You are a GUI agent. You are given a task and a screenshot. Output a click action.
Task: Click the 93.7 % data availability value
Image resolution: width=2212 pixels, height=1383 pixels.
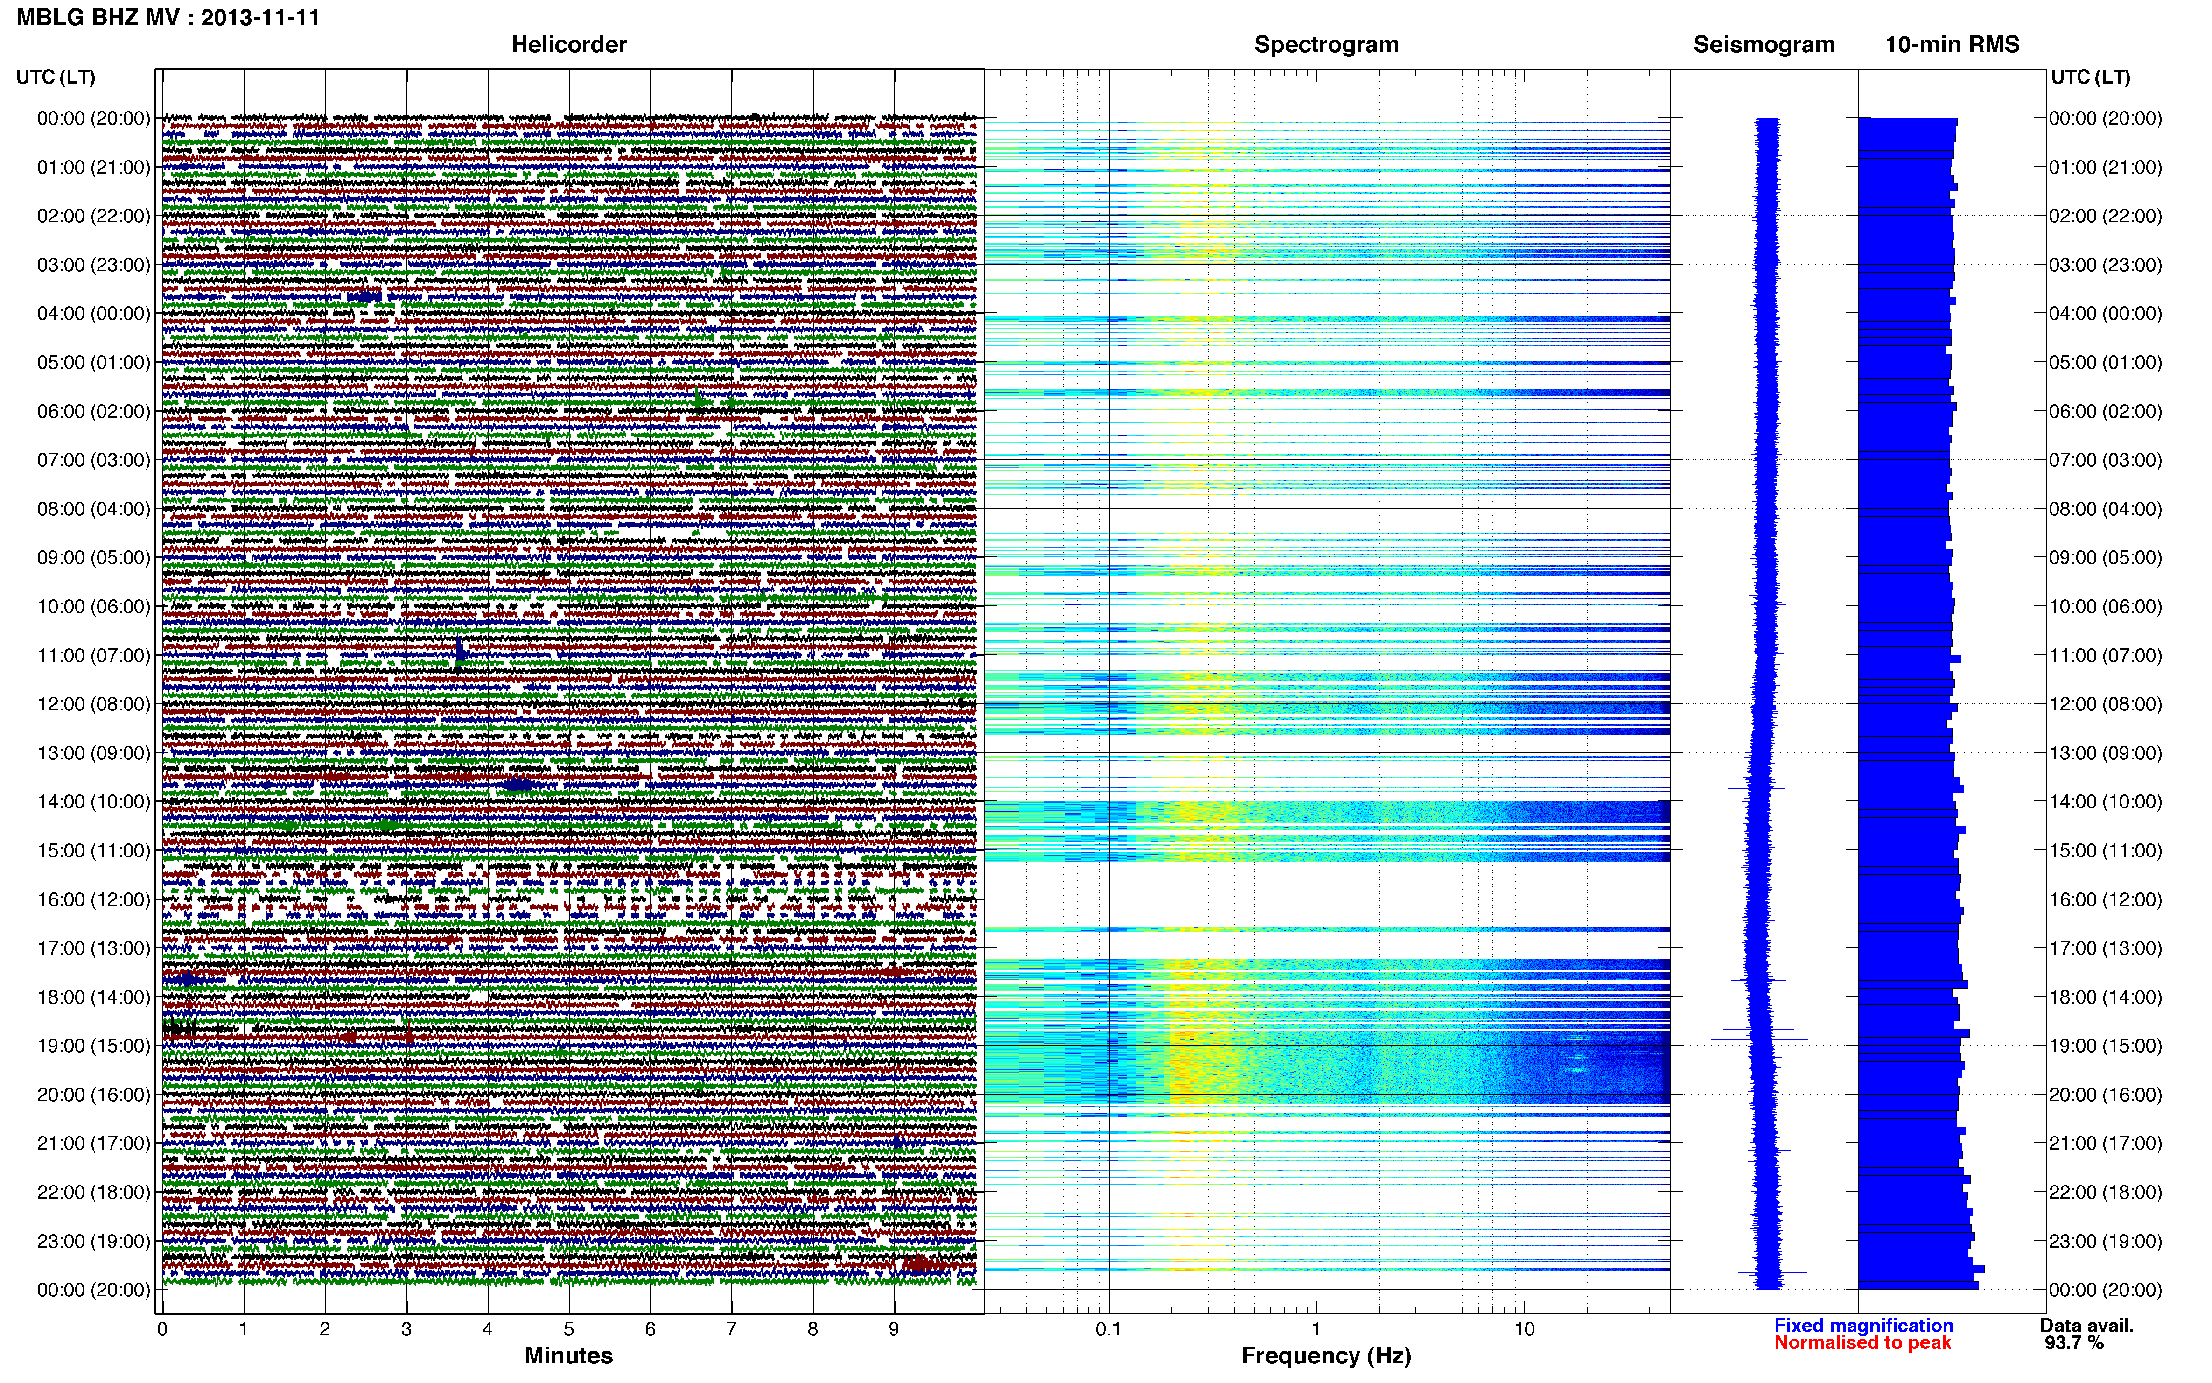click(x=2075, y=1343)
